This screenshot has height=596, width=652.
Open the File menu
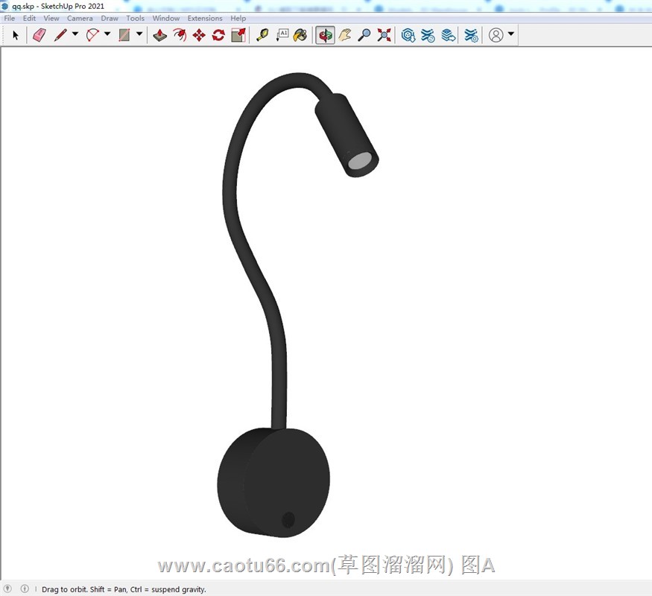tap(9, 19)
